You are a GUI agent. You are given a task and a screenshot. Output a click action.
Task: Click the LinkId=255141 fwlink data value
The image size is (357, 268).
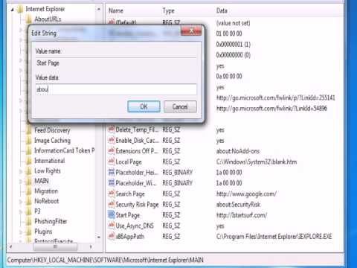pos(276,98)
